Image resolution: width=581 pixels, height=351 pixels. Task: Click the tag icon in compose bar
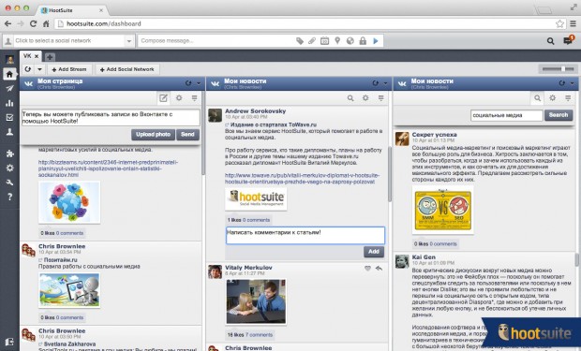[300, 41]
